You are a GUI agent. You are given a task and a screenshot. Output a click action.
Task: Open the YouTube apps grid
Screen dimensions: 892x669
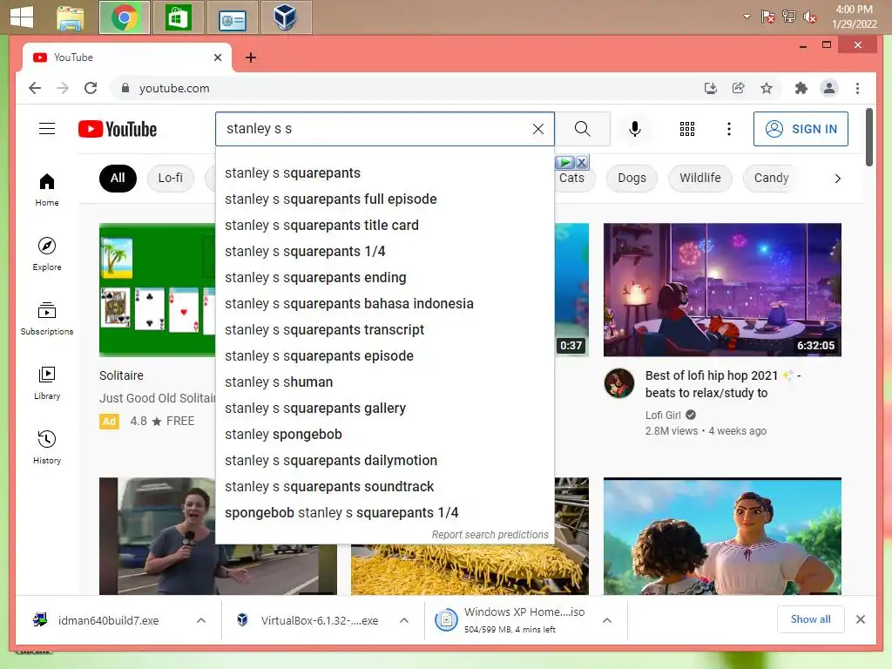686,129
